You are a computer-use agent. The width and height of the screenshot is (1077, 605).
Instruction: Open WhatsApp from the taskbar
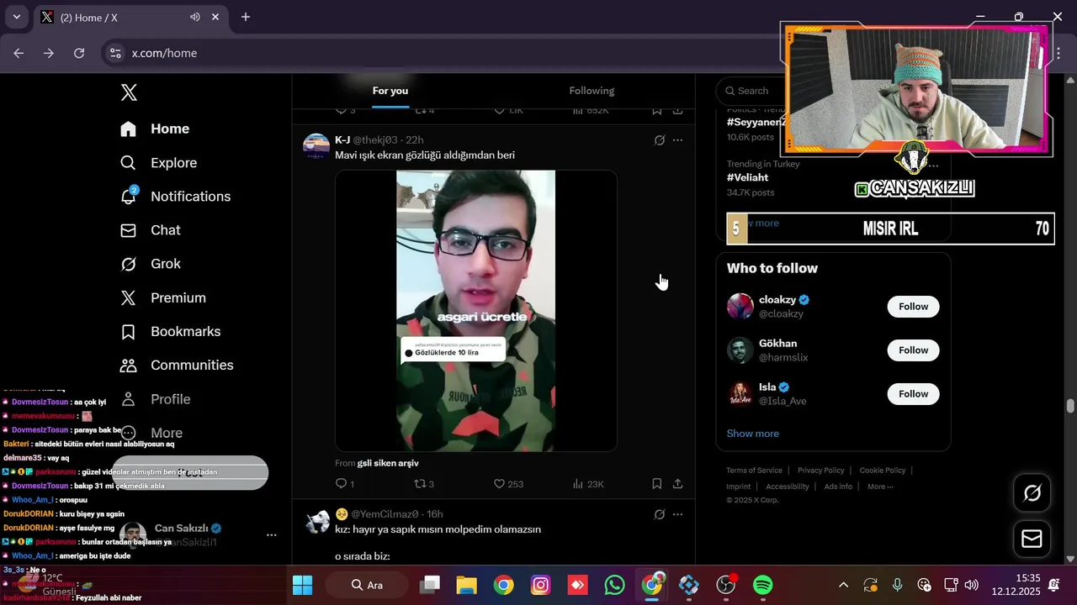point(615,585)
